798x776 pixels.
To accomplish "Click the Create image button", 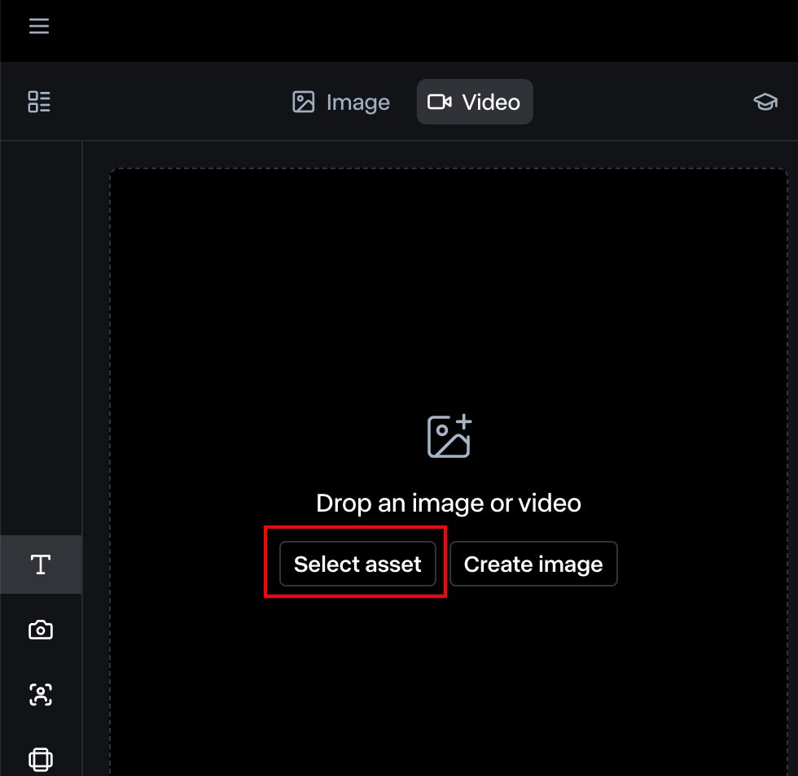I will 533,564.
